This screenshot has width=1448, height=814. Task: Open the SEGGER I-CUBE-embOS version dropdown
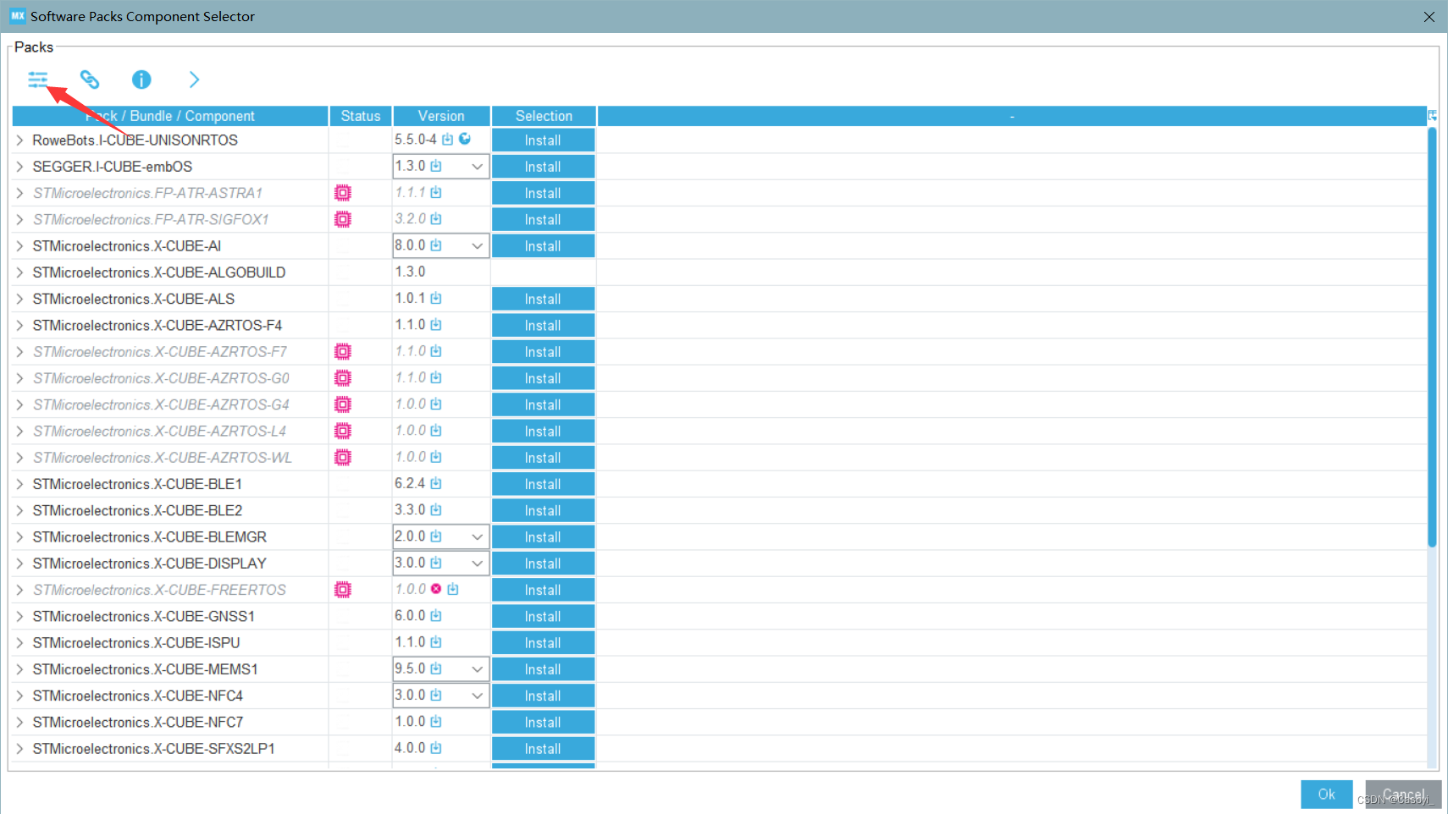[478, 167]
